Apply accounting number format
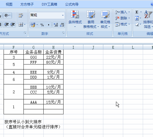 [33, 25]
